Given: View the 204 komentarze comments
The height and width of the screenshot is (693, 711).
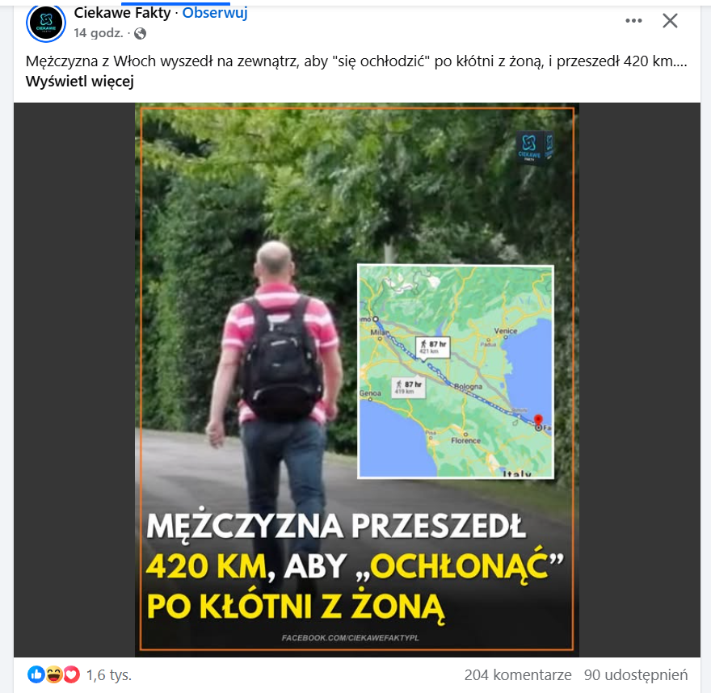Looking at the screenshot, I should tap(517, 675).
